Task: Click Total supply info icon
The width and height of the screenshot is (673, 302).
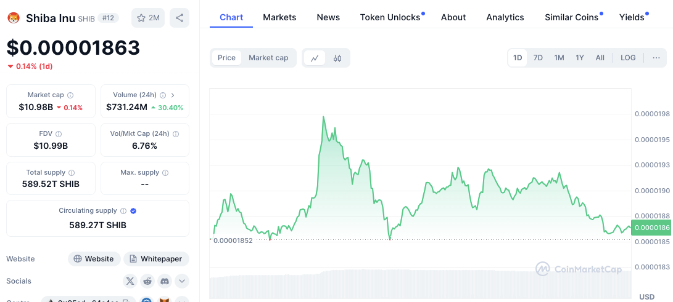Action: [72, 173]
